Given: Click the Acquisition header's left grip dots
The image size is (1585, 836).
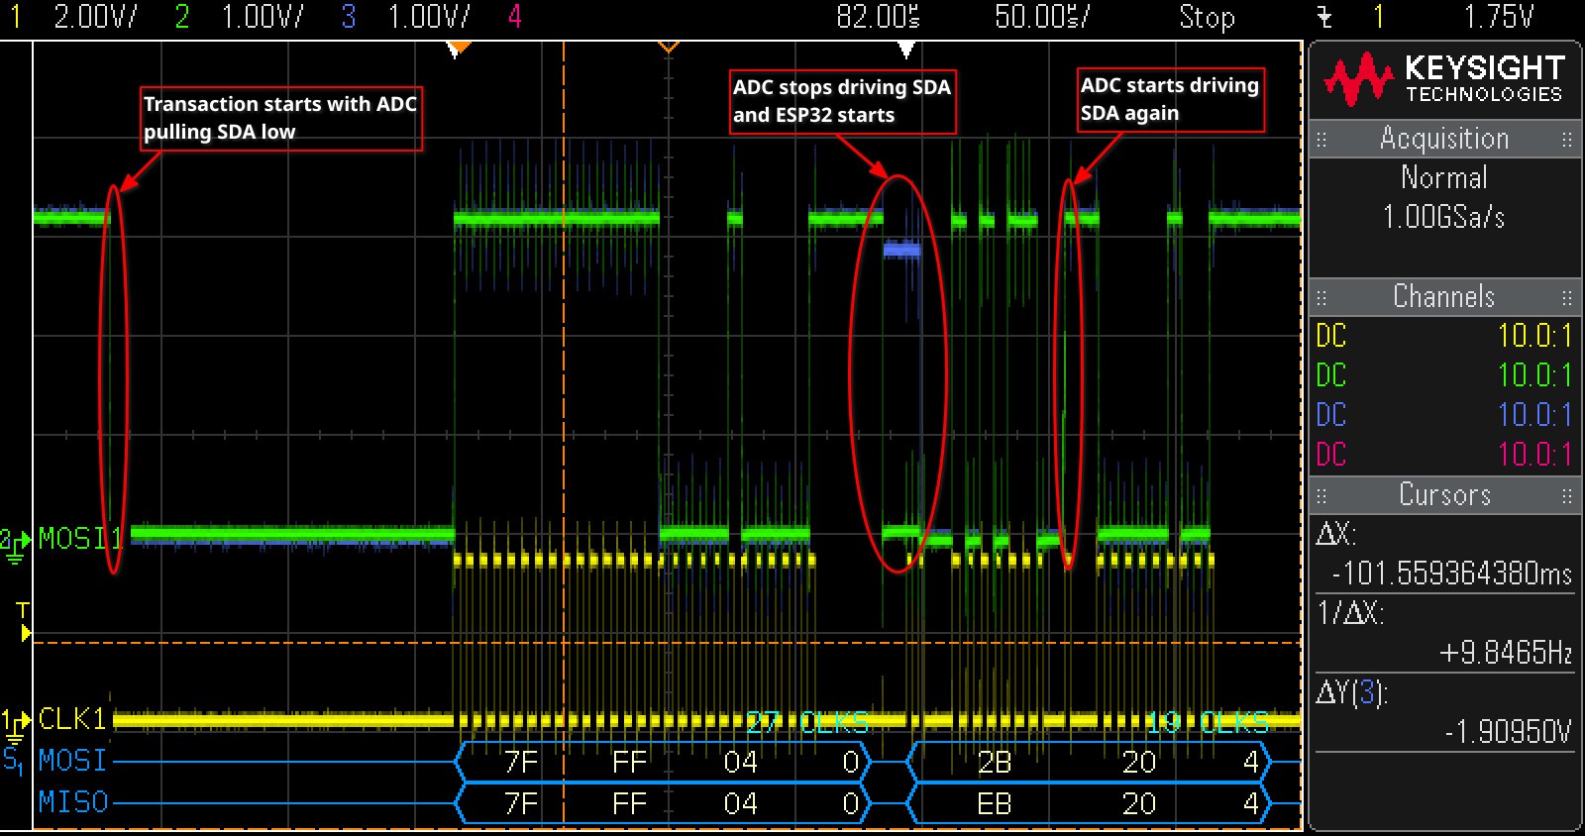Looking at the screenshot, I should (x=1321, y=140).
